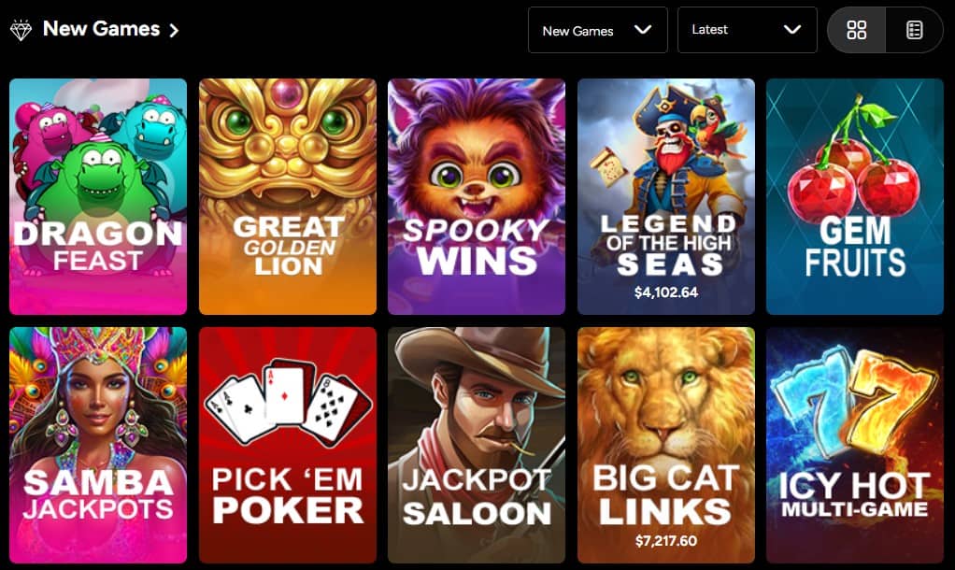This screenshot has width=955, height=570.
Task: Open the Icy Hot Multi-Game tile
Action: pyautogui.click(x=854, y=445)
